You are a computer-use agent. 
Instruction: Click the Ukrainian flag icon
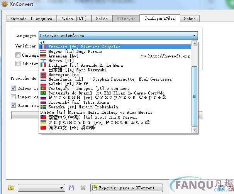click(x=43, y=122)
